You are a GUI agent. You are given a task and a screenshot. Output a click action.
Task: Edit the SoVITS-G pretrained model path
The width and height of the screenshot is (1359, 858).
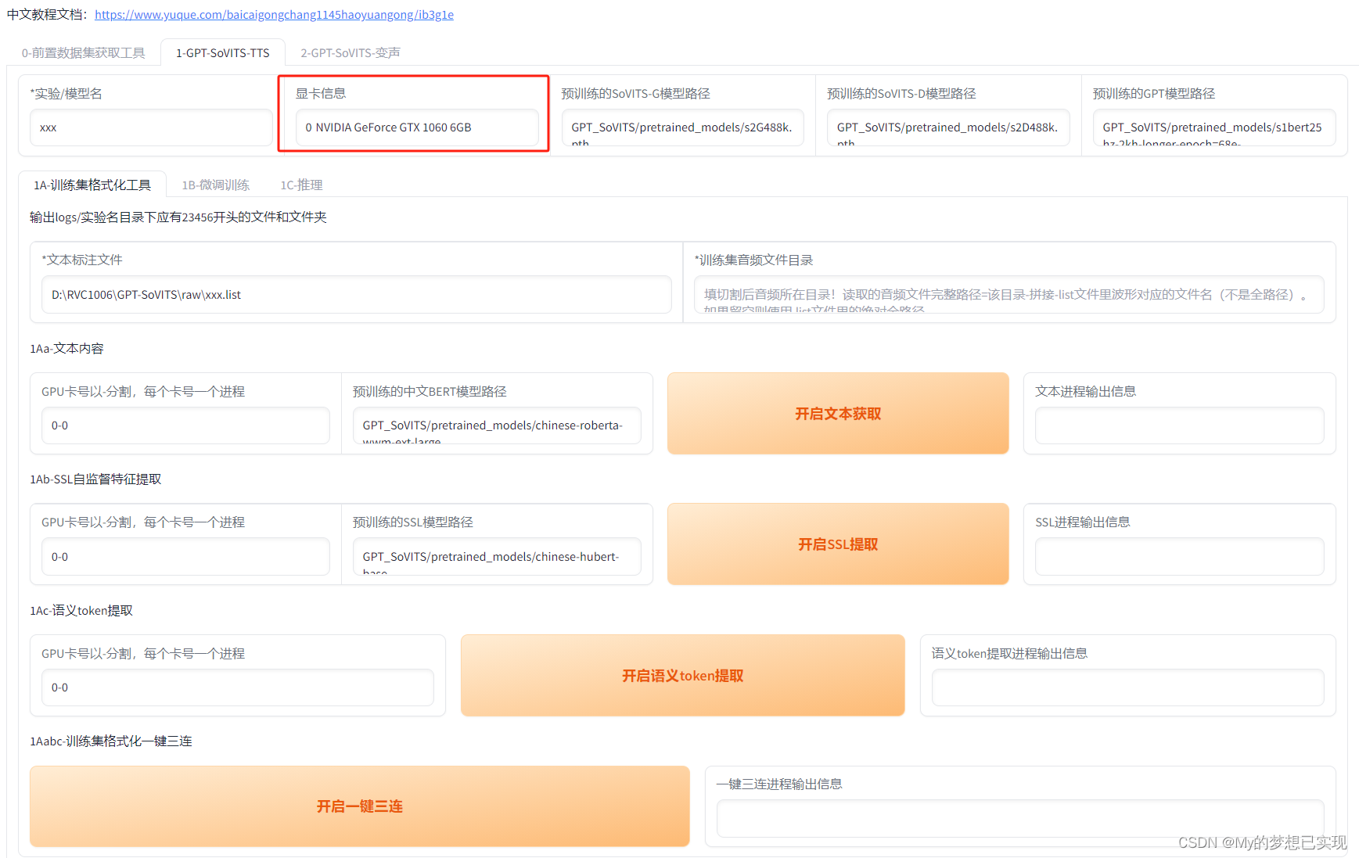(681, 127)
